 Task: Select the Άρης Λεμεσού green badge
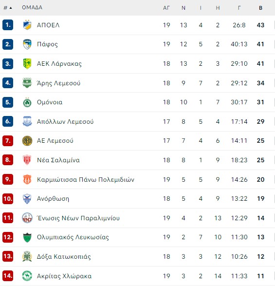tap(27, 83)
